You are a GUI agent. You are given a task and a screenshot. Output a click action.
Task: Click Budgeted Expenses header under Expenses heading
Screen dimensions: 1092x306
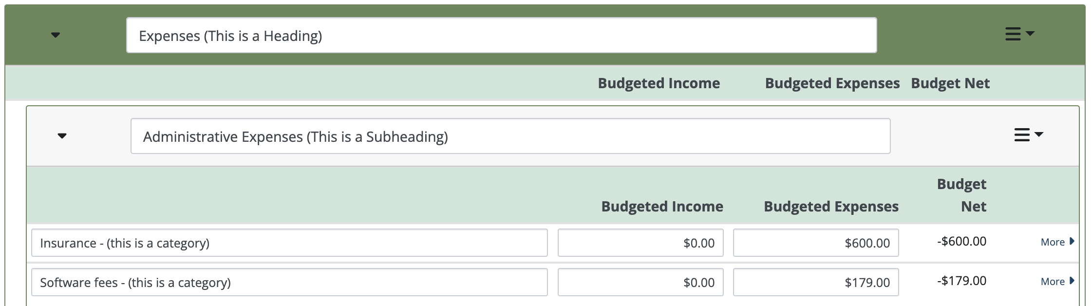click(832, 83)
